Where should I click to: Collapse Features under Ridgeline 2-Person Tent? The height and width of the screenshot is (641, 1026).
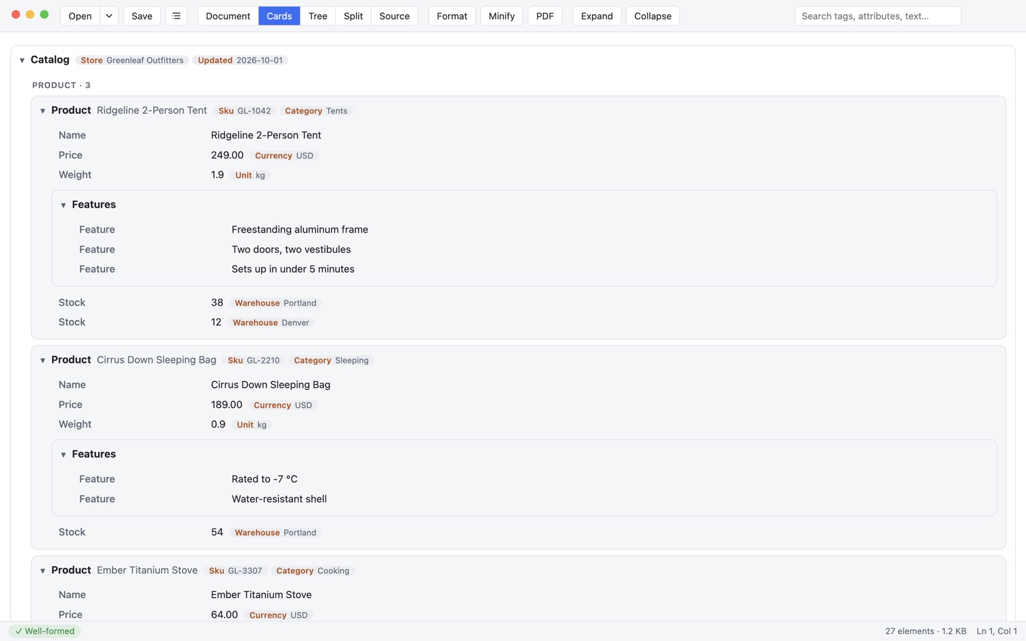(x=63, y=205)
